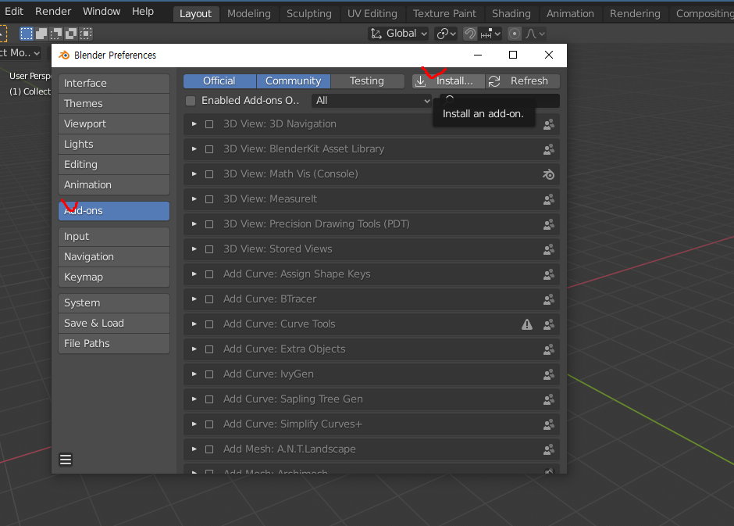Click community icon on BTracer row
This screenshot has height=526, width=734.
(549, 299)
